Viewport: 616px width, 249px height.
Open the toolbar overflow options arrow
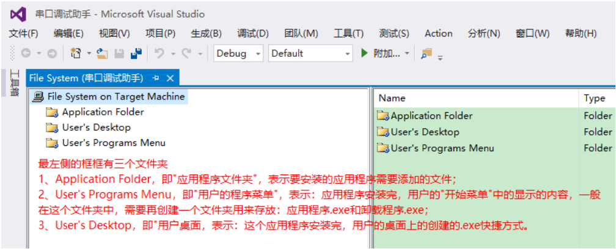click(x=441, y=58)
